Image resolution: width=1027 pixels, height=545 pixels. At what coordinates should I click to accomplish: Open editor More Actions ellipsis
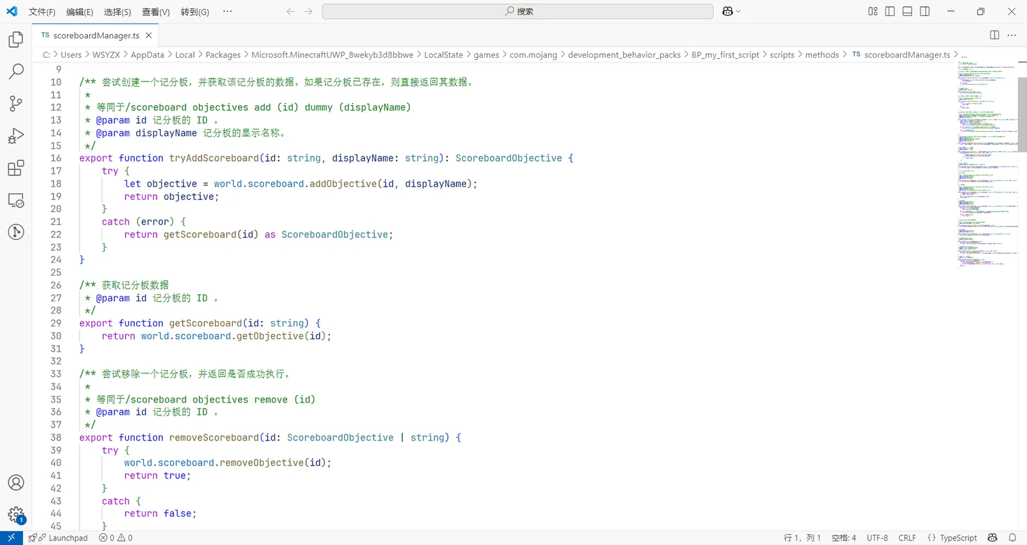click(x=1012, y=35)
